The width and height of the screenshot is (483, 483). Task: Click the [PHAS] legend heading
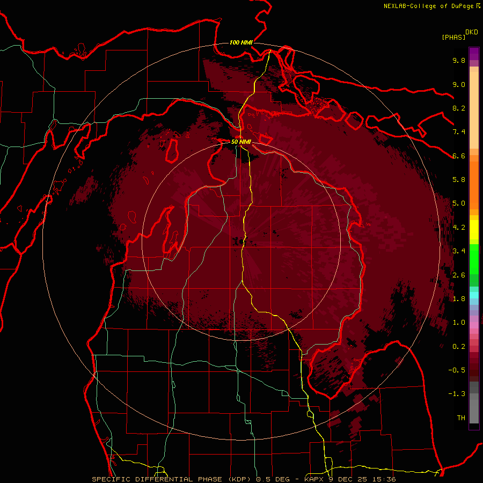[453, 37]
